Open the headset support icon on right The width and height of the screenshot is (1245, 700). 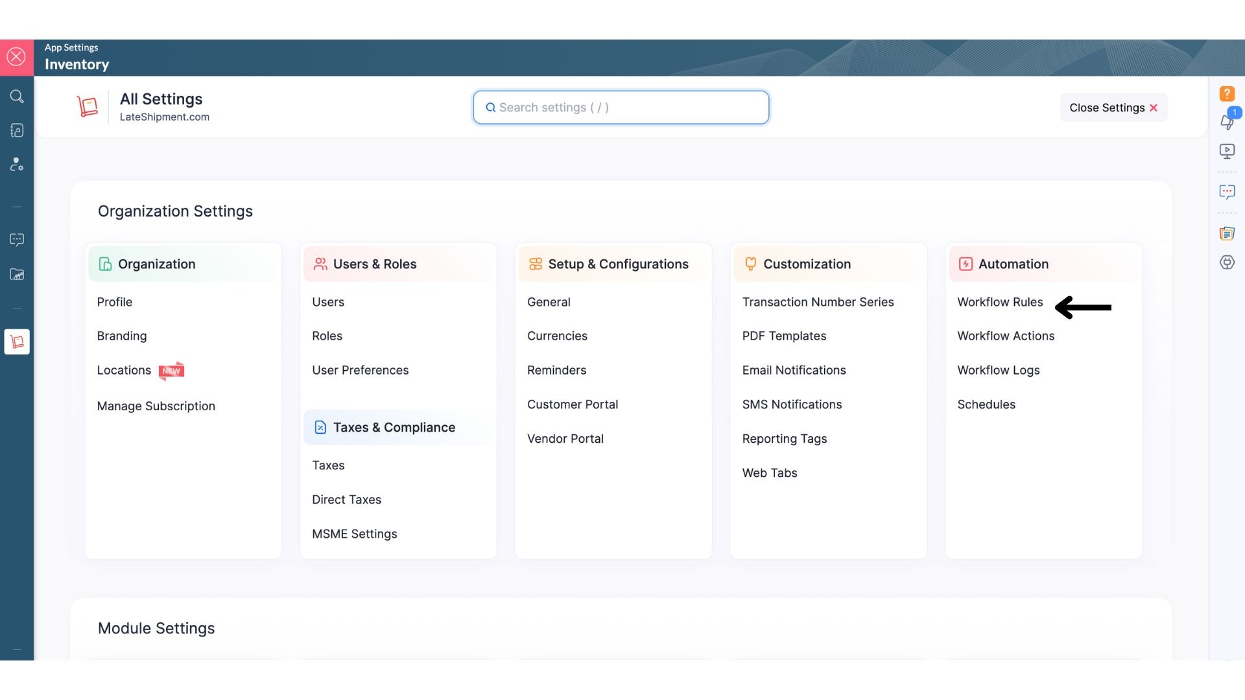pyautogui.click(x=1227, y=262)
